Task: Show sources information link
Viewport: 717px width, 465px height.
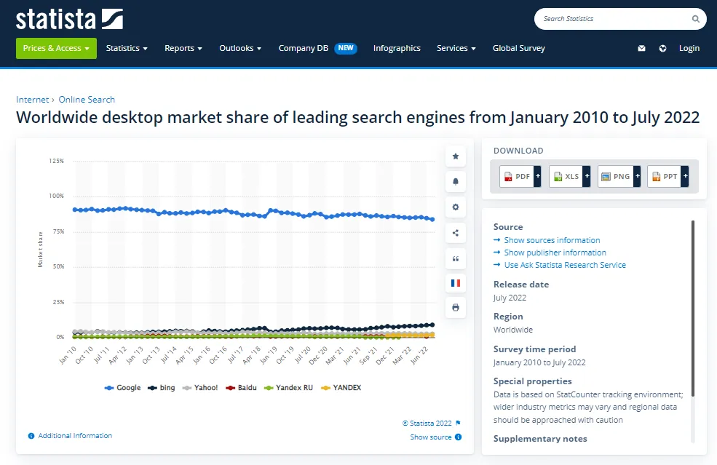Action: point(552,240)
